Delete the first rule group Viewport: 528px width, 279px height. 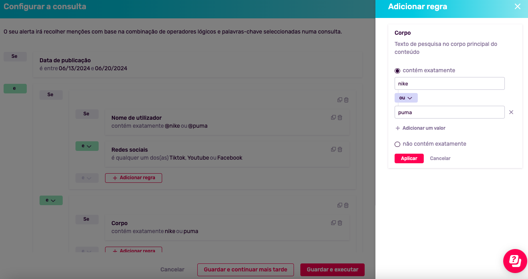coord(346,100)
